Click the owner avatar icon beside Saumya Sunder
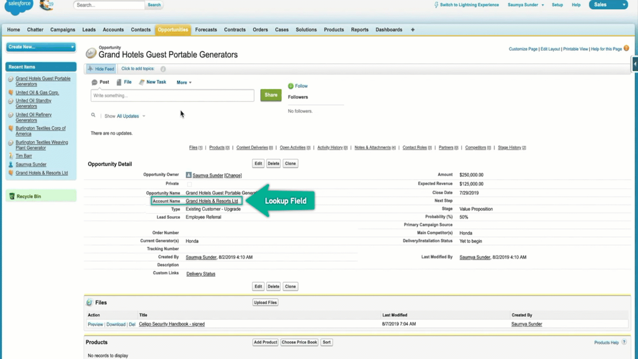 point(188,175)
